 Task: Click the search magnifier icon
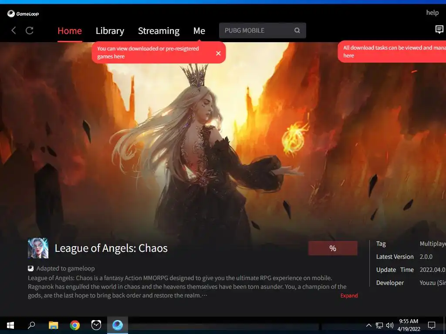(x=297, y=30)
